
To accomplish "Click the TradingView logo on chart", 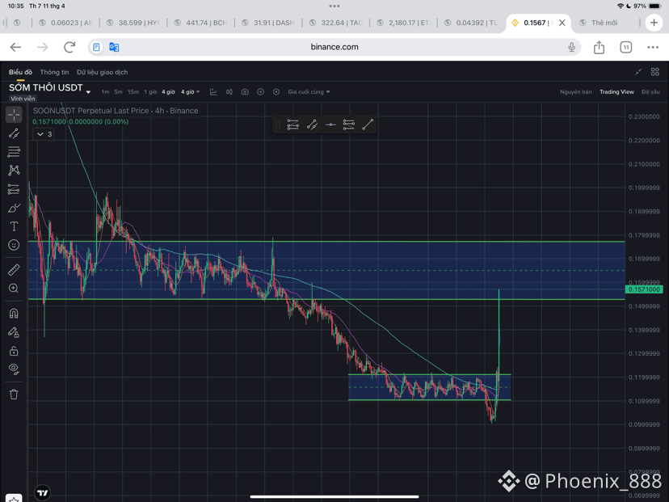I will point(42,493).
